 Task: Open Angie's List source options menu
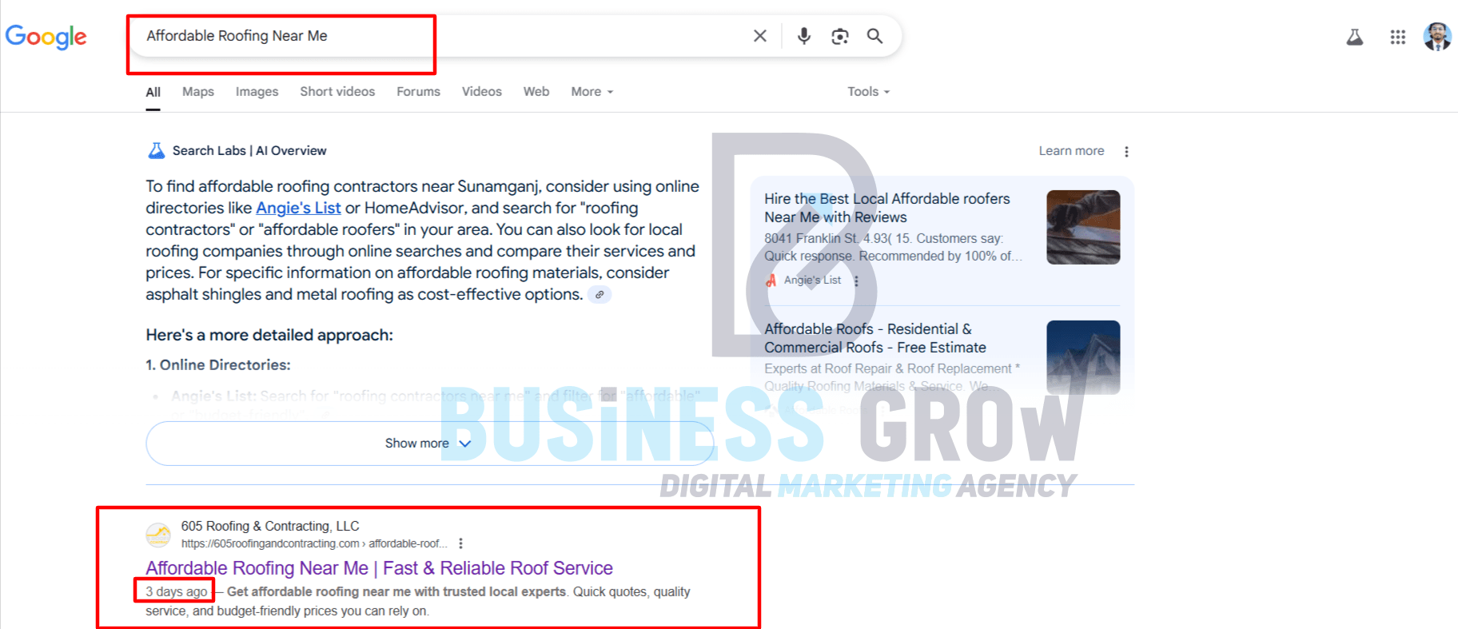(856, 281)
